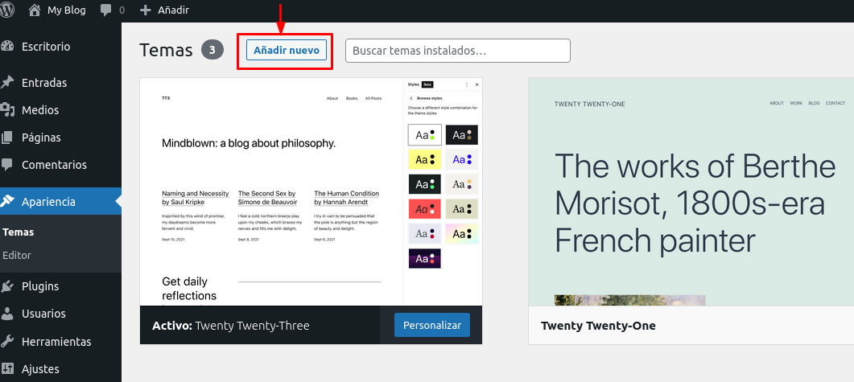Select the Twenty Twenty-One theme screenshot
Viewport: 854px width, 382px height.
691,191
